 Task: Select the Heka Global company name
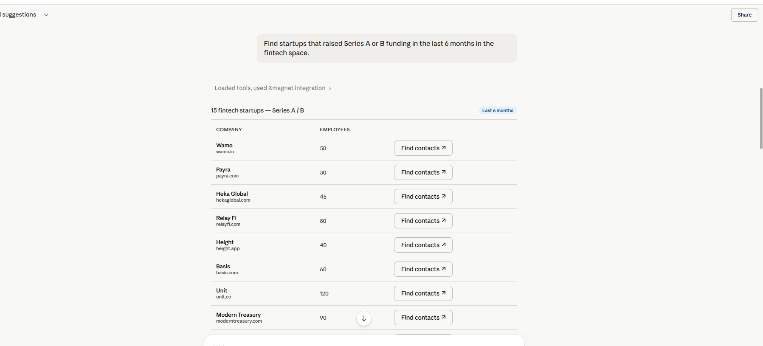[x=232, y=194]
